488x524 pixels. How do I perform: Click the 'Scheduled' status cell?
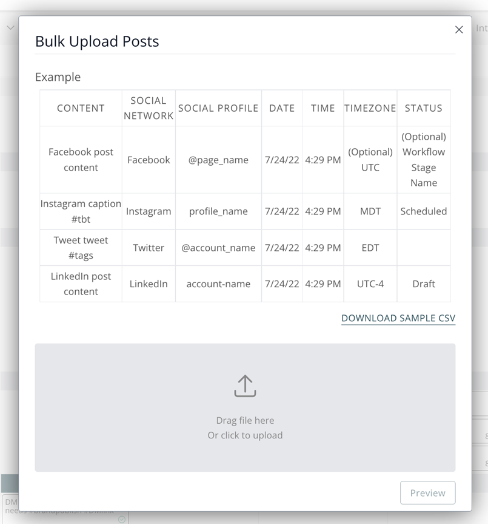424,211
